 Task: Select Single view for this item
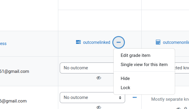[x=144, y=65]
